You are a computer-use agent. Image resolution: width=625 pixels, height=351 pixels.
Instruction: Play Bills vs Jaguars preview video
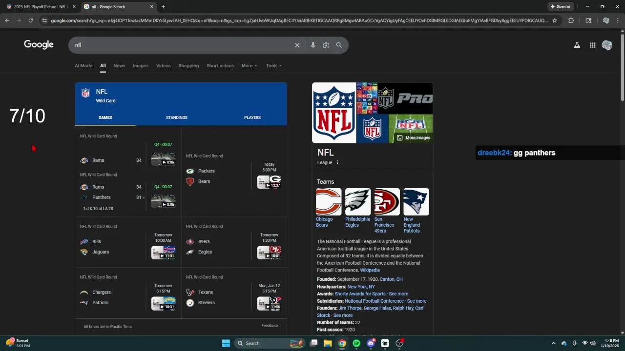[x=163, y=253]
